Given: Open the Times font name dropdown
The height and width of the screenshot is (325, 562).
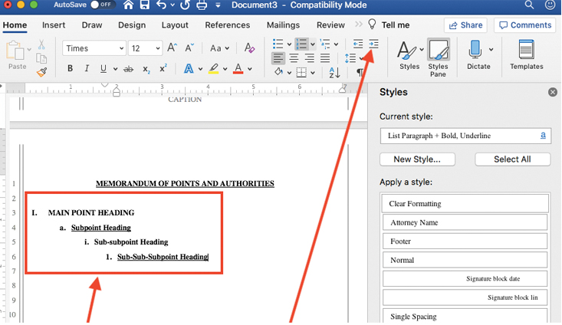Looking at the screenshot, I should (94, 48).
